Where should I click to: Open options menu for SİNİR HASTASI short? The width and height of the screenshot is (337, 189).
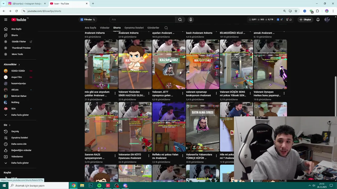click(149, 93)
